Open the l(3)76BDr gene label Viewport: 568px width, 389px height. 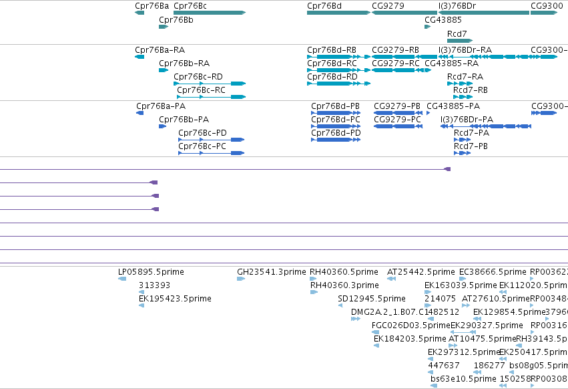point(457,6)
